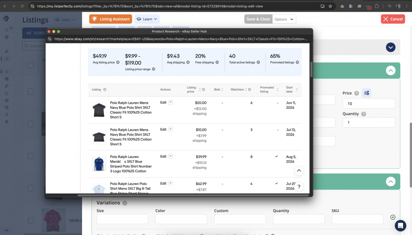
Task: Open notifications bell in sidebar
Action: (6, 30)
